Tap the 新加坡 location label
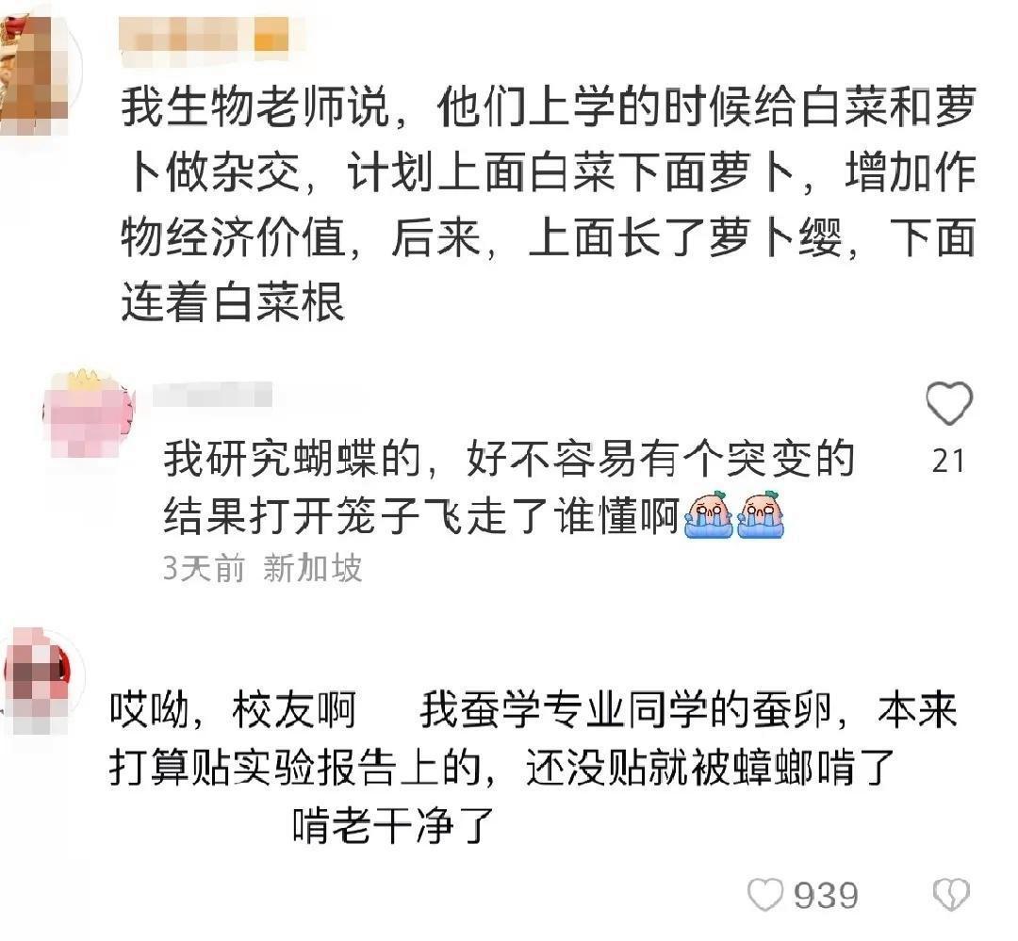 (312, 569)
